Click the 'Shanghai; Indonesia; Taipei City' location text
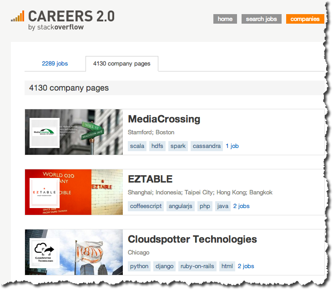This screenshot has height=290, width=333. [x=171, y=193]
